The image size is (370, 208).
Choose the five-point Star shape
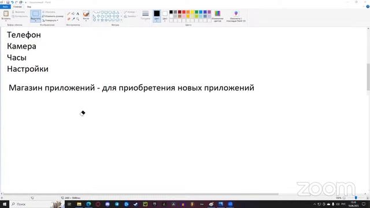(102, 20)
